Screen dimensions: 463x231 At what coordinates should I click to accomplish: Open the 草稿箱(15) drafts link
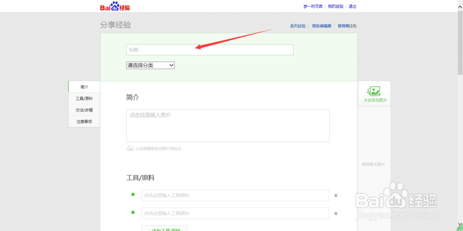347,26
